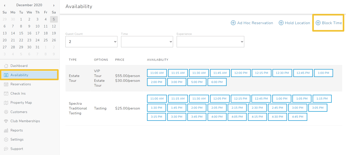Open the Experience dropdown
Screen dimensions: 346x155
[x=210, y=42]
